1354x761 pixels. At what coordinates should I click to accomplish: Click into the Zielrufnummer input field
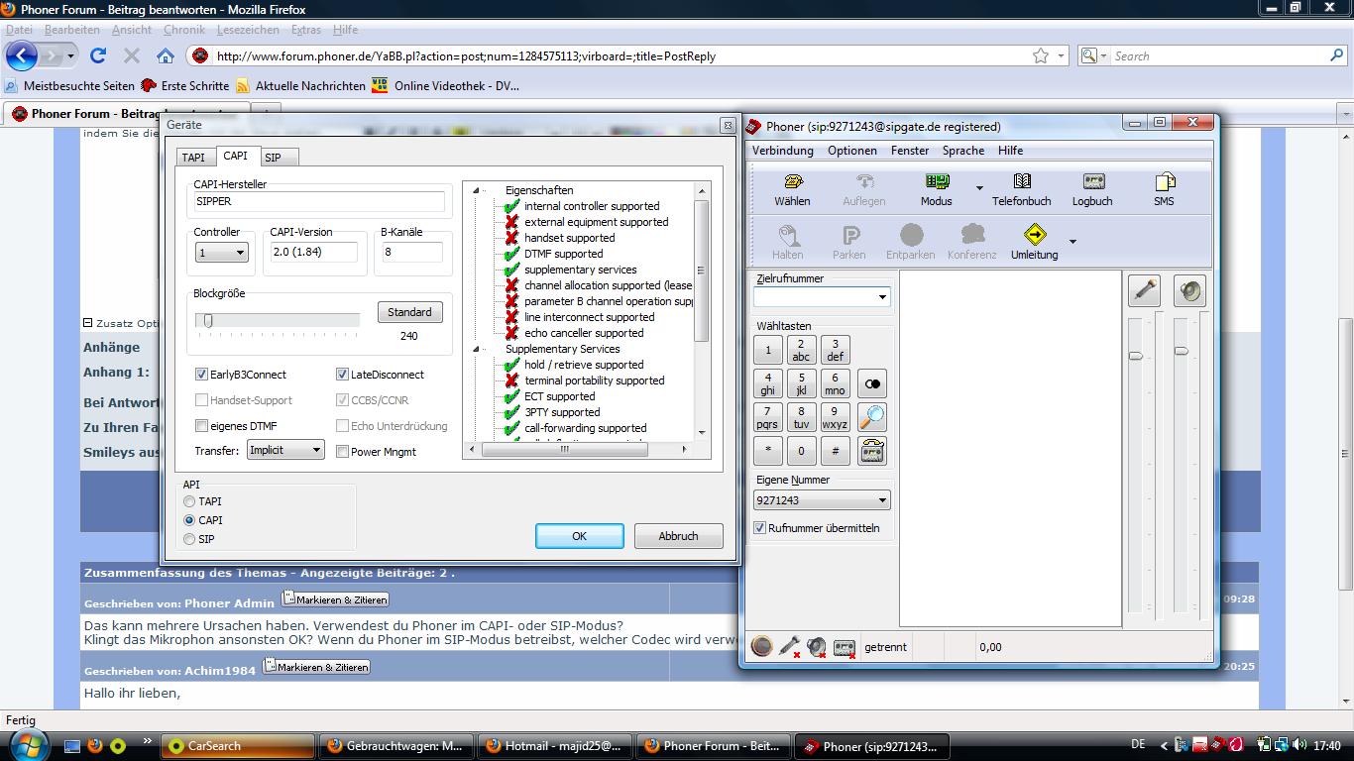[814, 297]
